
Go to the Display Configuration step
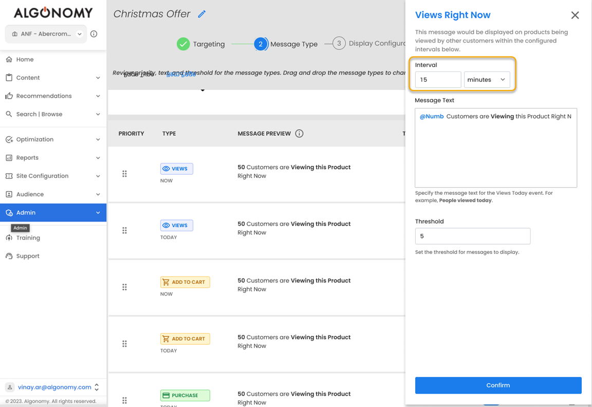point(369,44)
